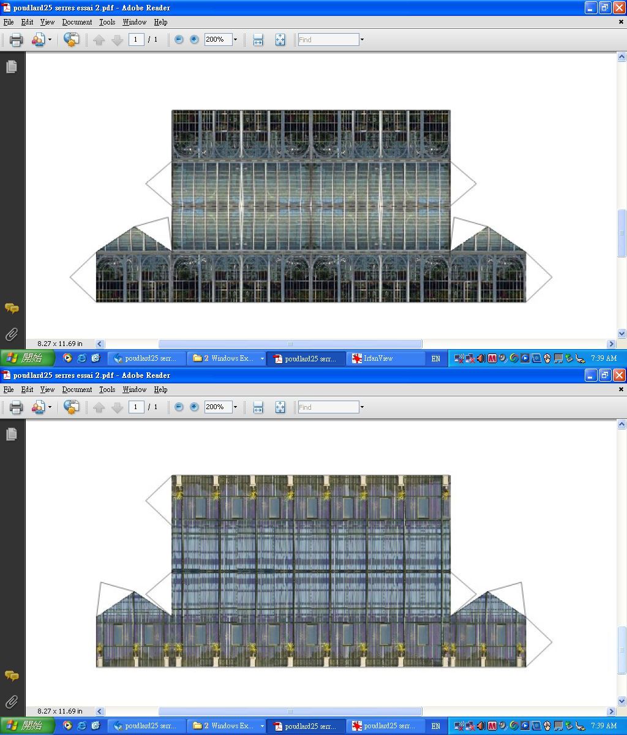Expand the 200% zoom dropdown in the upper window
Screen dimensions: 627x735
(235, 40)
